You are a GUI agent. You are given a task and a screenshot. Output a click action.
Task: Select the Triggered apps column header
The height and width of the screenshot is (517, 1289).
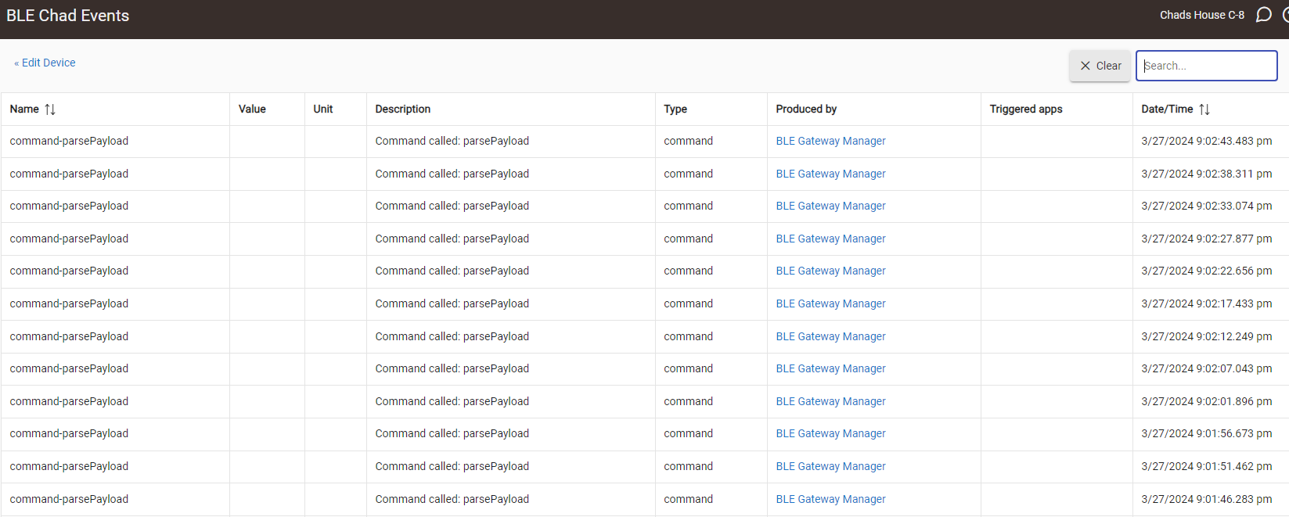[1026, 110]
